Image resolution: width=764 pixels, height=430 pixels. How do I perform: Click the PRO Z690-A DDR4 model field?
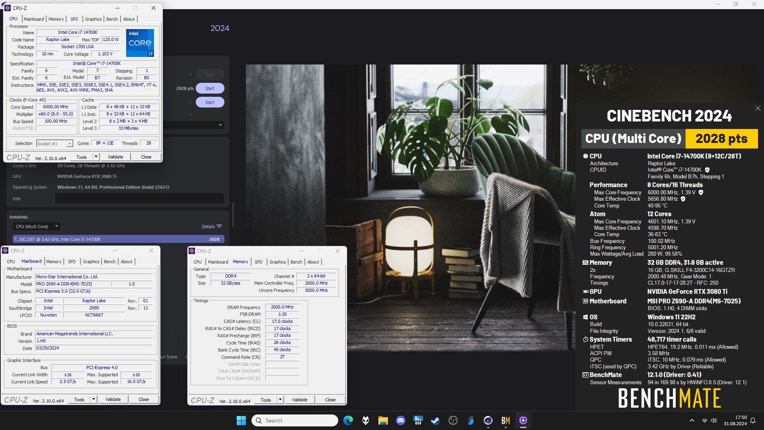72,284
